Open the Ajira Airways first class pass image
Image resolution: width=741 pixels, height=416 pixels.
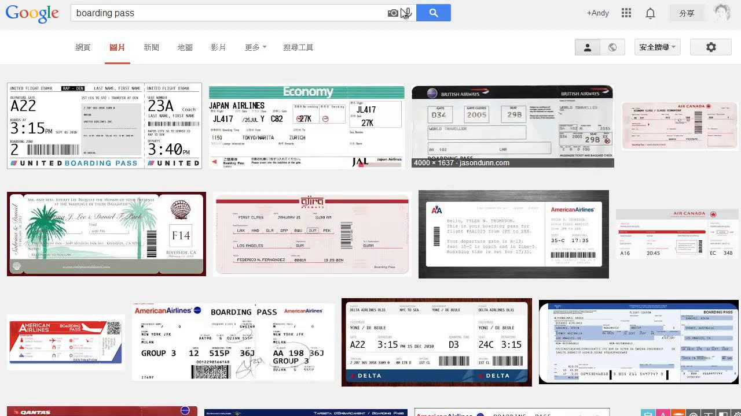312,234
